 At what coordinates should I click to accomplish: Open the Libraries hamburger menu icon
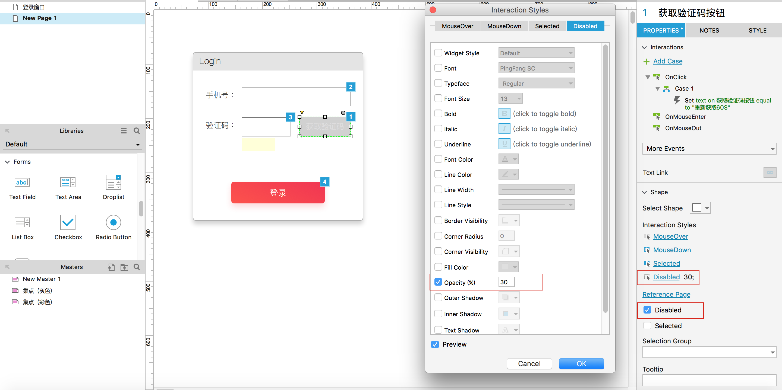(124, 131)
